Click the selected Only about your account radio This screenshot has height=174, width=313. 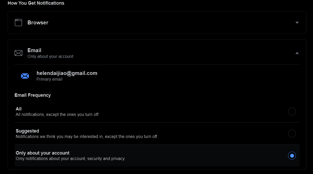[x=292, y=156]
